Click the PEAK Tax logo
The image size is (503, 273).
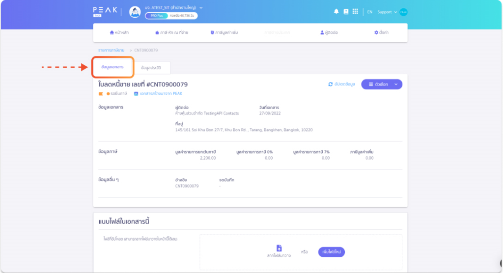click(105, 12)
